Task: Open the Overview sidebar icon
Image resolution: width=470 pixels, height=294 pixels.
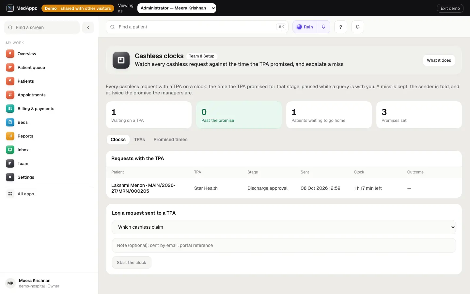Action: coord(10,54)
